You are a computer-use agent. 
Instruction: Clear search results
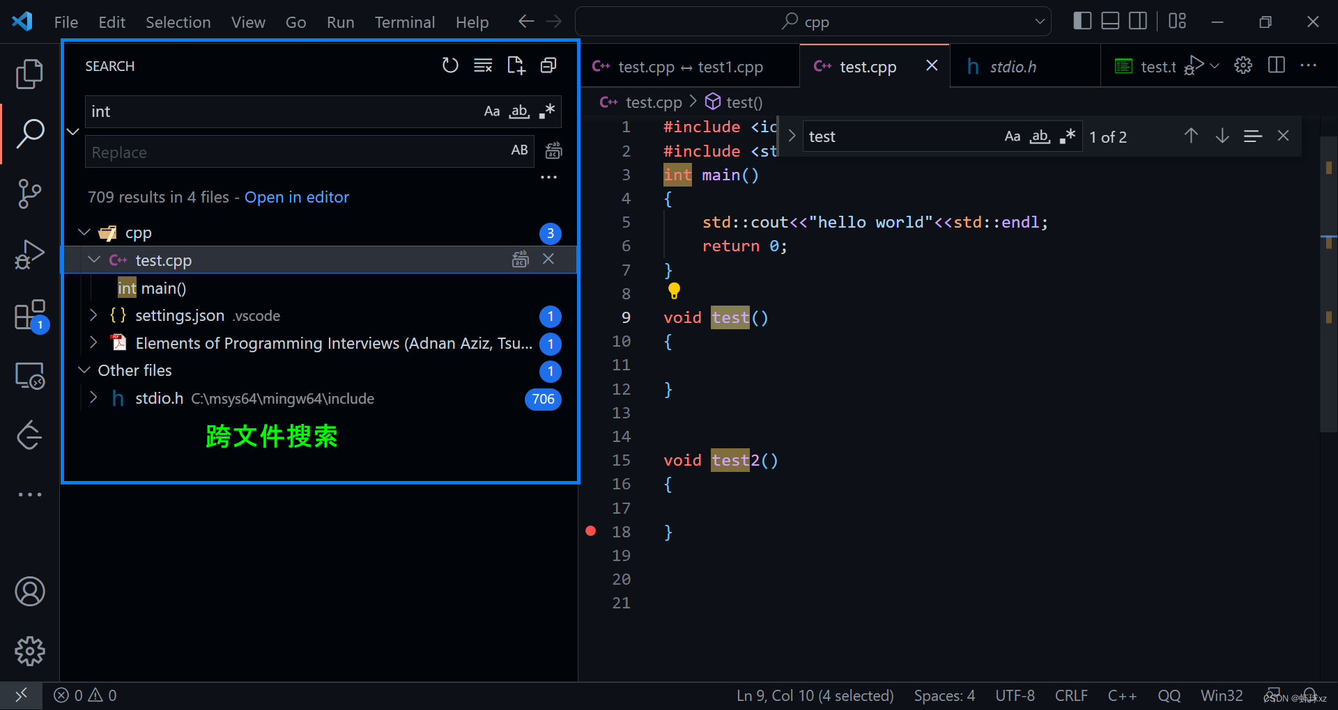[483, 65]
